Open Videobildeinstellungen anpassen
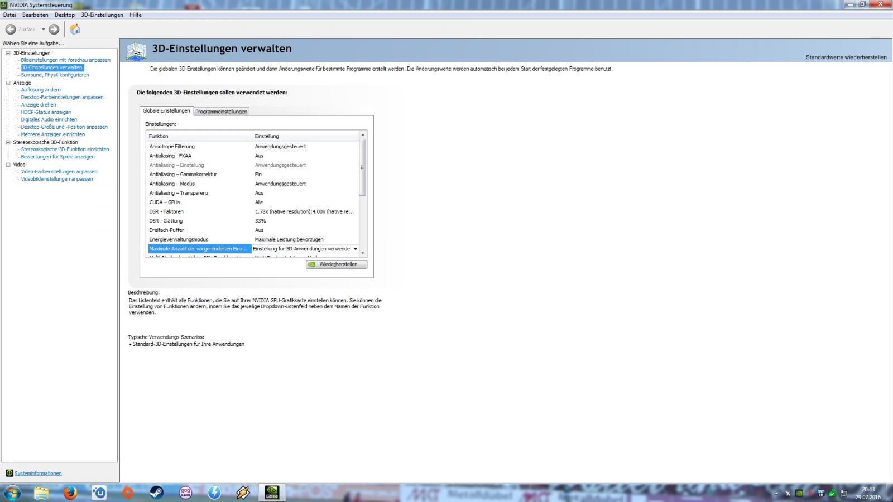 pyautogui.click(x=57, y=179)
